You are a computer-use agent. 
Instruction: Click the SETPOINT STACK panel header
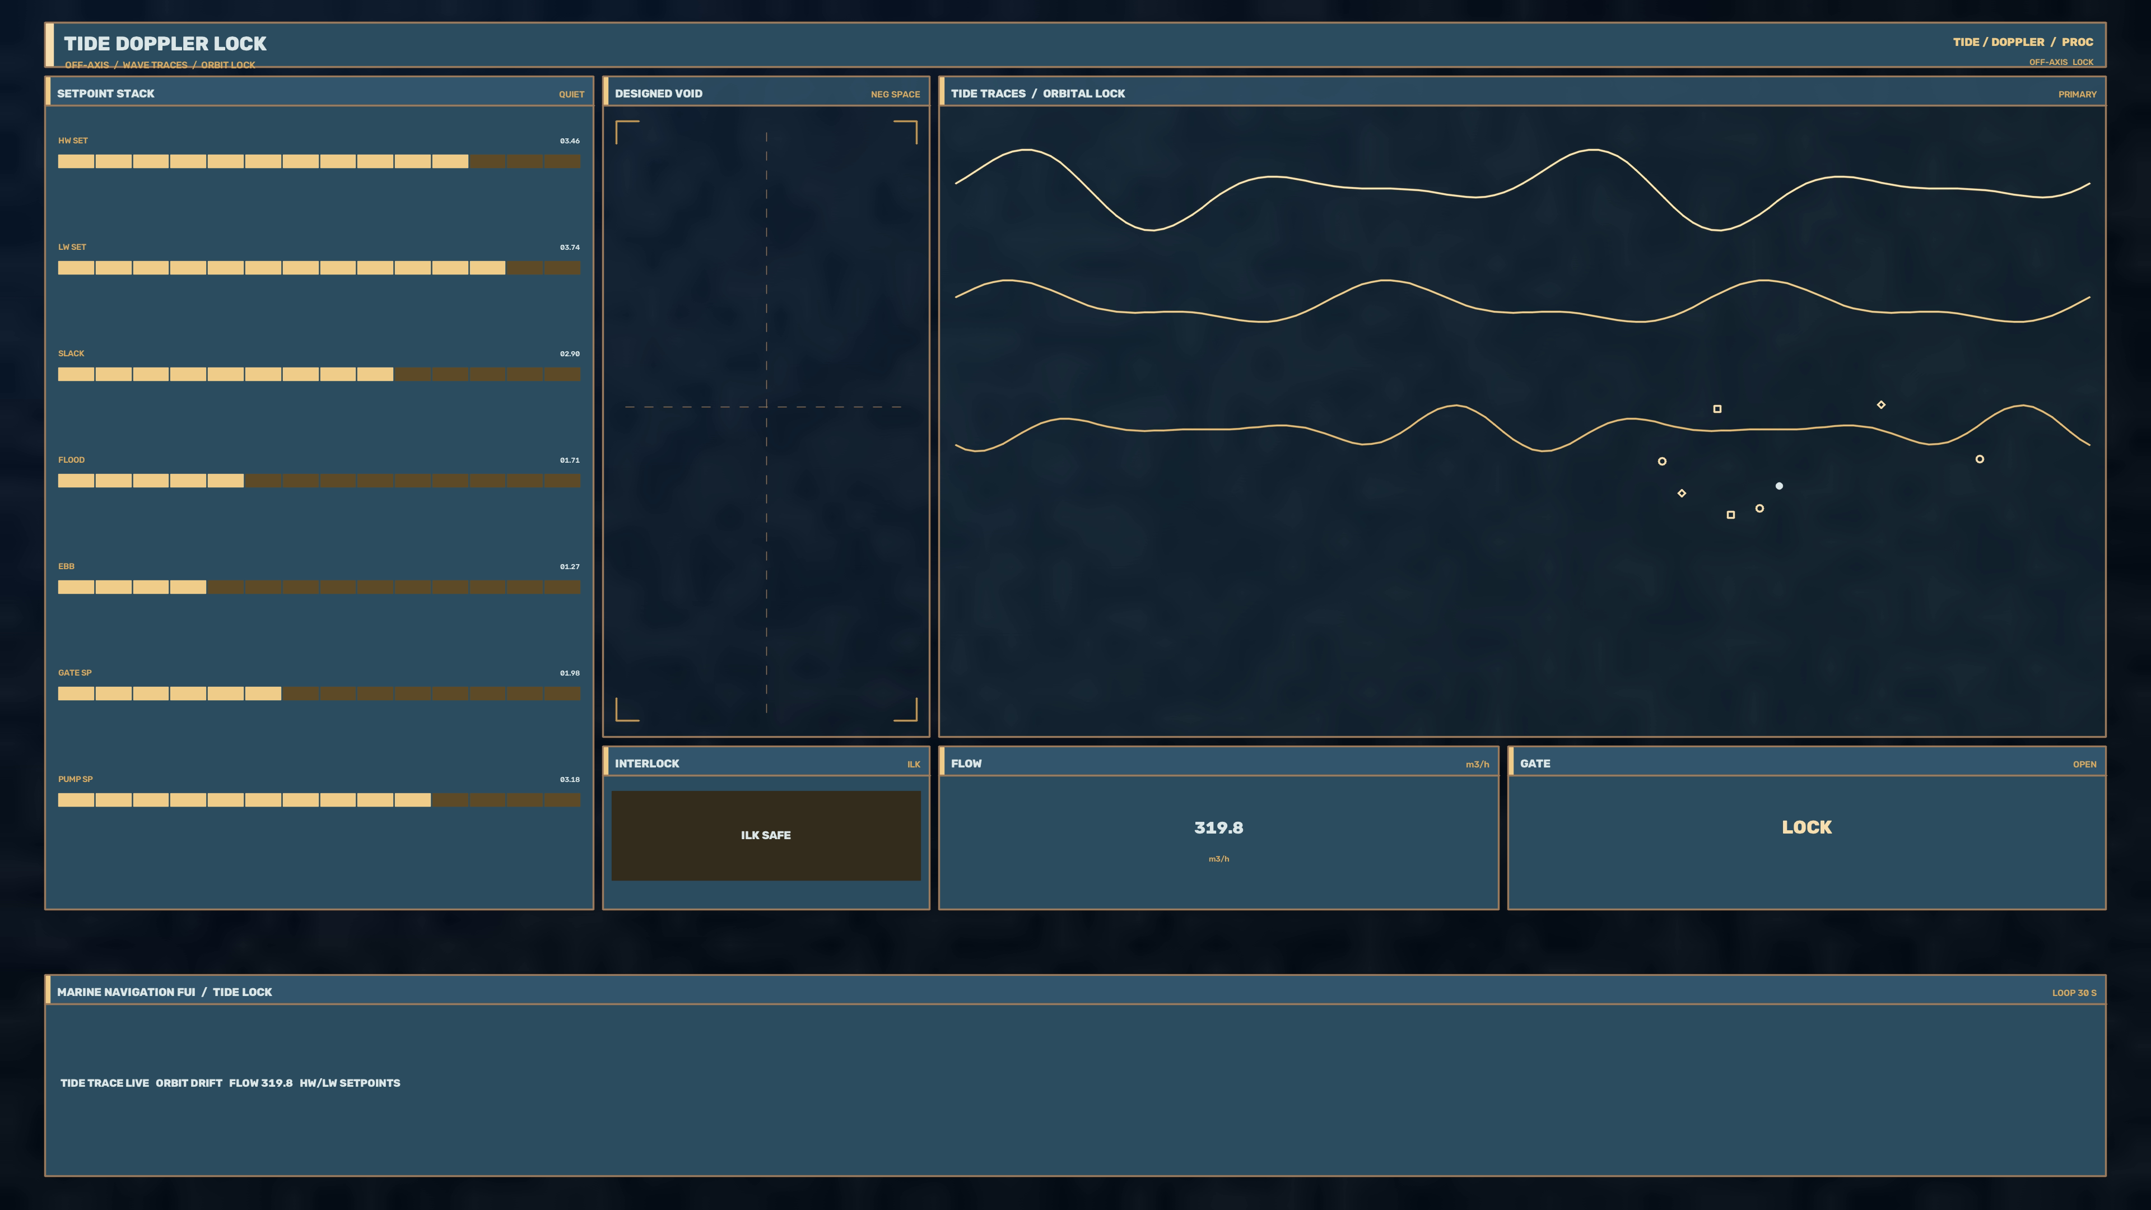pyautogui.click(x=319, y=92)
